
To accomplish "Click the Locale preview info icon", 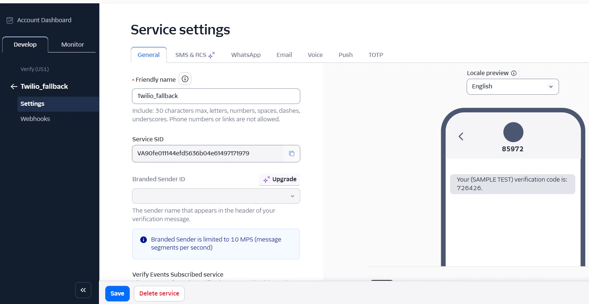I will (x=514, y=73).
